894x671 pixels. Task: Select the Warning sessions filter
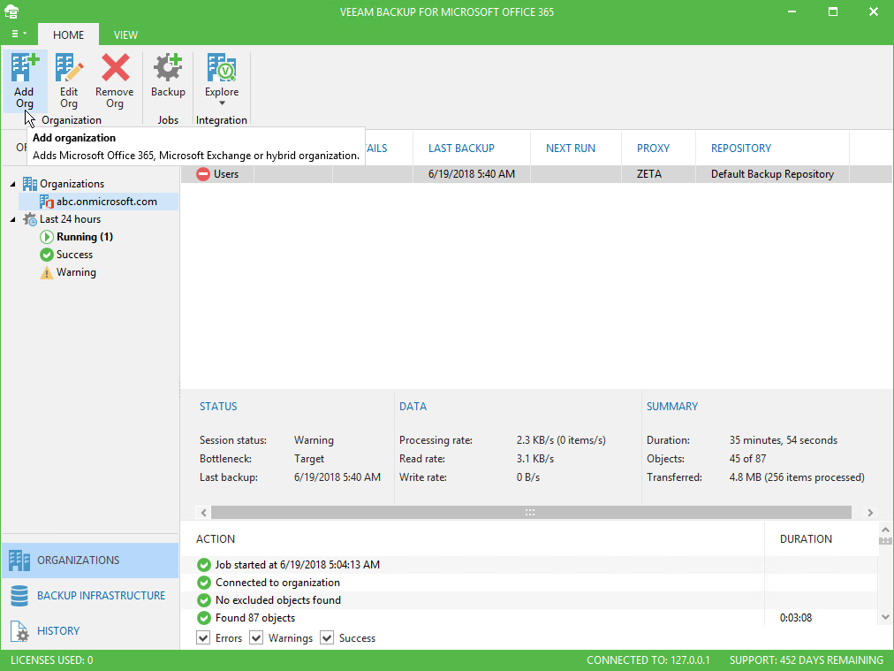(76, 272)
